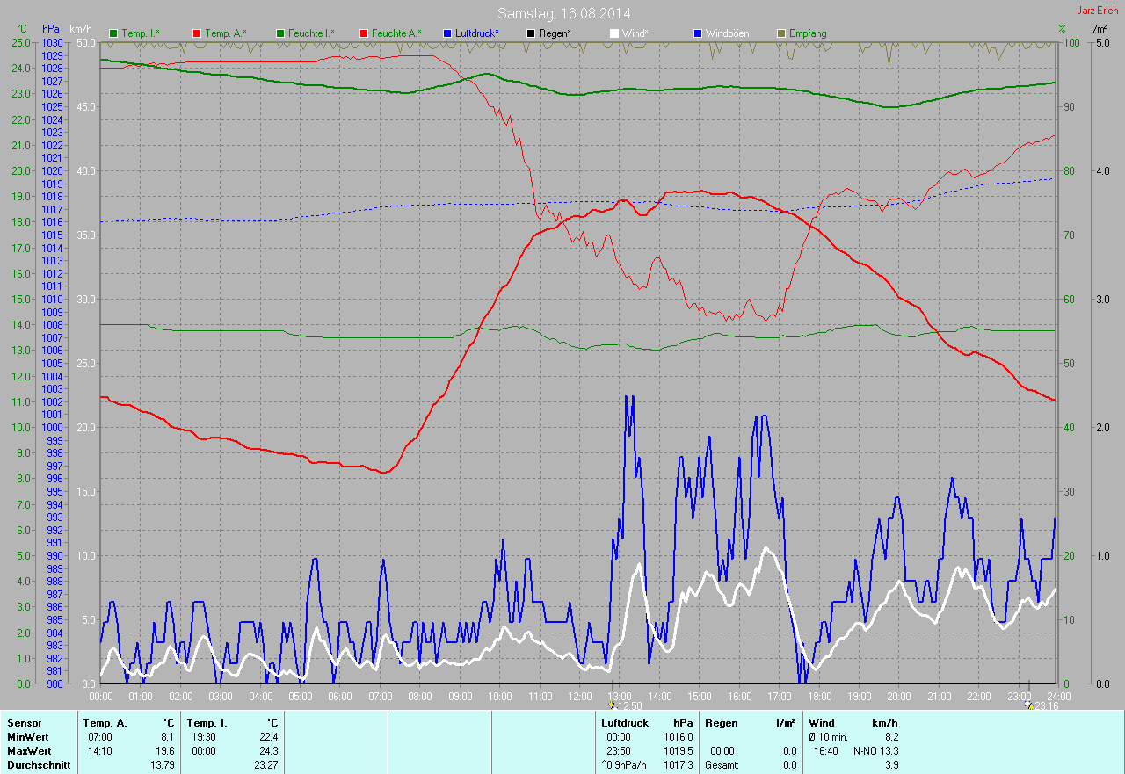Select the "Windböen" legend label
This screenshot has width=1125, height=774.
click(x=728, y=33)
